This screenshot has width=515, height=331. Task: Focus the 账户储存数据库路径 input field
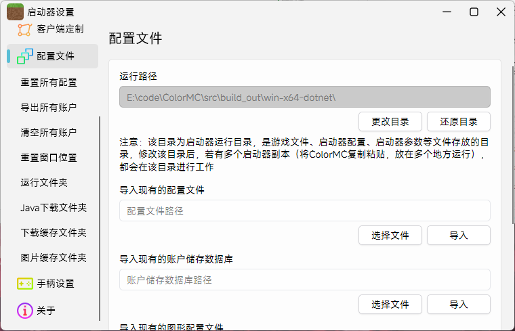click(304, 280)
